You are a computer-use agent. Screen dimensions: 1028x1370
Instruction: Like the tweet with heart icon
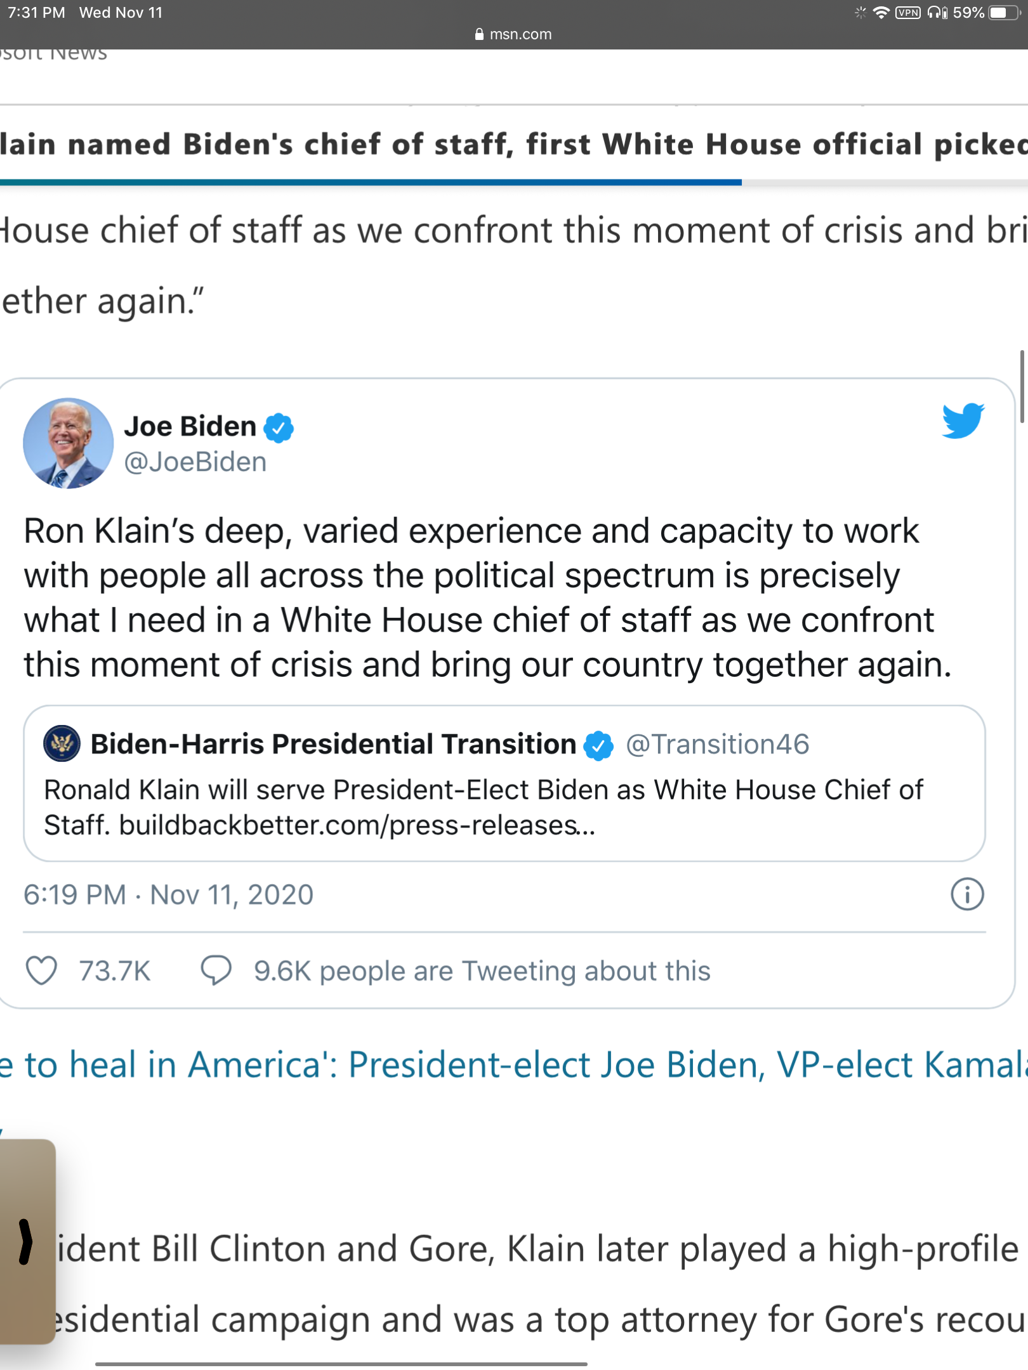[x=41, y=970]
